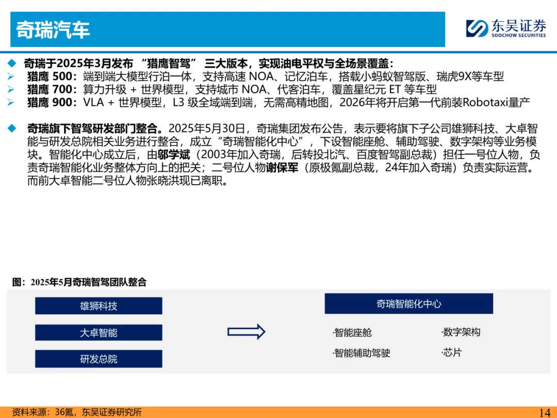The height and width of the screenshot is (418, 557).
Task: Click the 猎鹰 900 bullet label
Action: click(52, 102)
